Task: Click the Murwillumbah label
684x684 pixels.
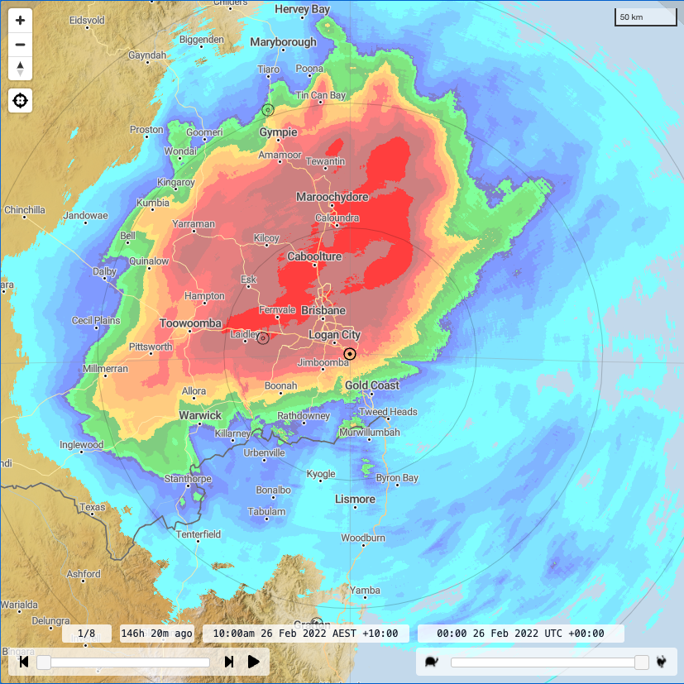Action: (x=370, y=433)
